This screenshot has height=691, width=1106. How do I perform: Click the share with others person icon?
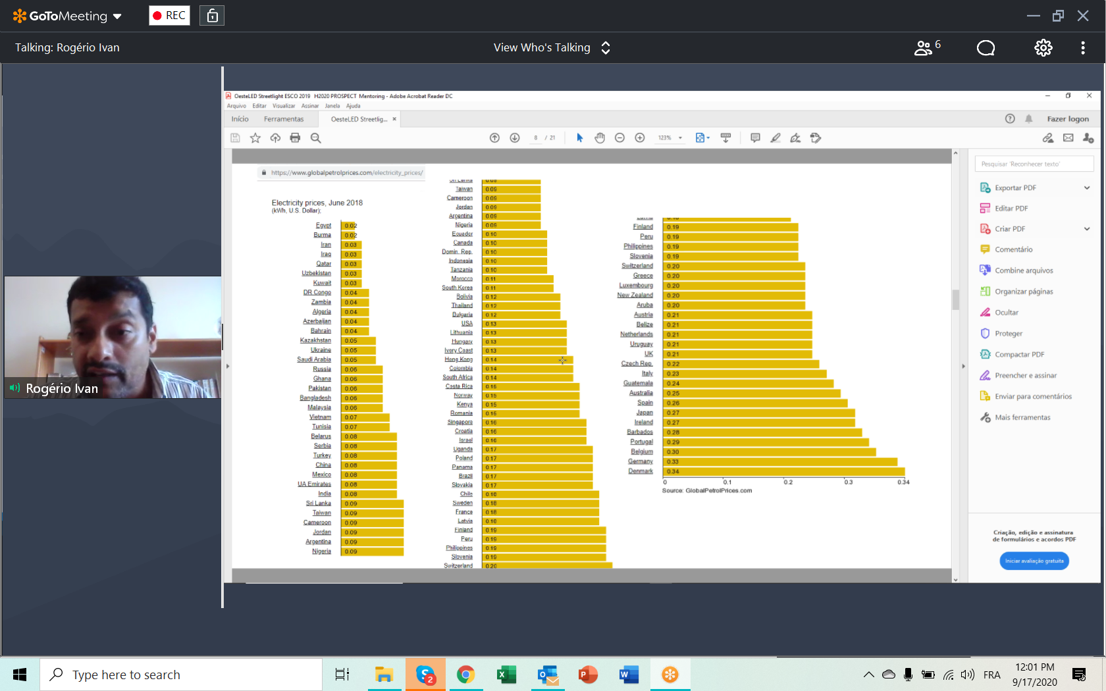(1088, 138)
